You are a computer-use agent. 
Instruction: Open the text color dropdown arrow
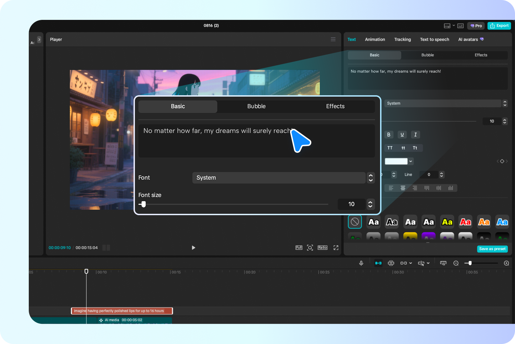pos(411,161)
